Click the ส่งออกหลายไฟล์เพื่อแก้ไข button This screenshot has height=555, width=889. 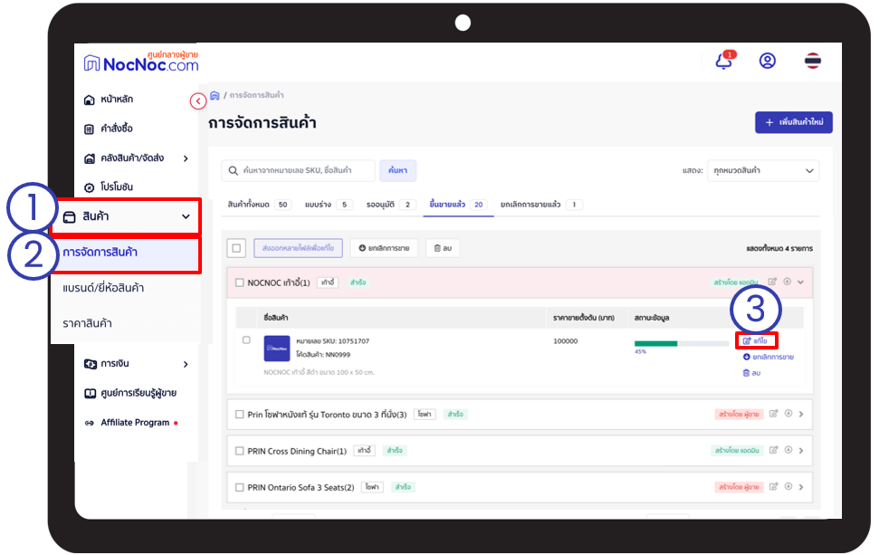click(x=298, y=248)
